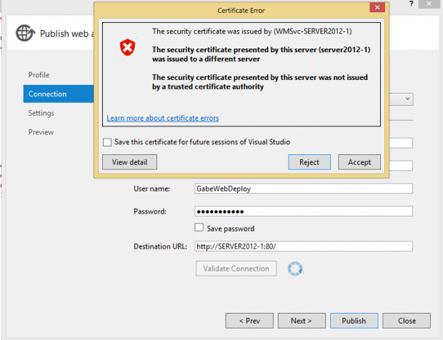
Task: Open Learn more about certificate errors link
Action: point(163,118)
